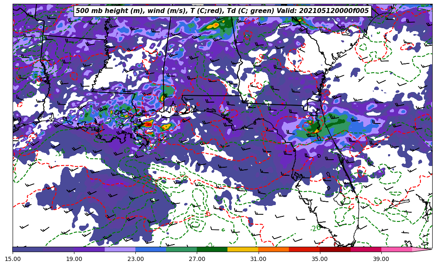Click the 39.00 colorbar tick label
This screenshot has height=266, width=436.
[381, 259]
